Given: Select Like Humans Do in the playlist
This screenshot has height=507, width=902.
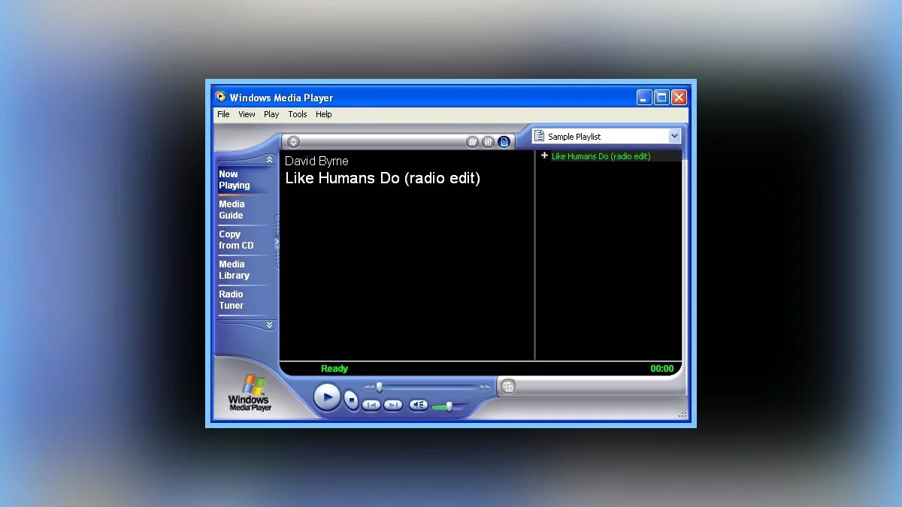Looking at the screenshot, I should (x=601, y=156).
